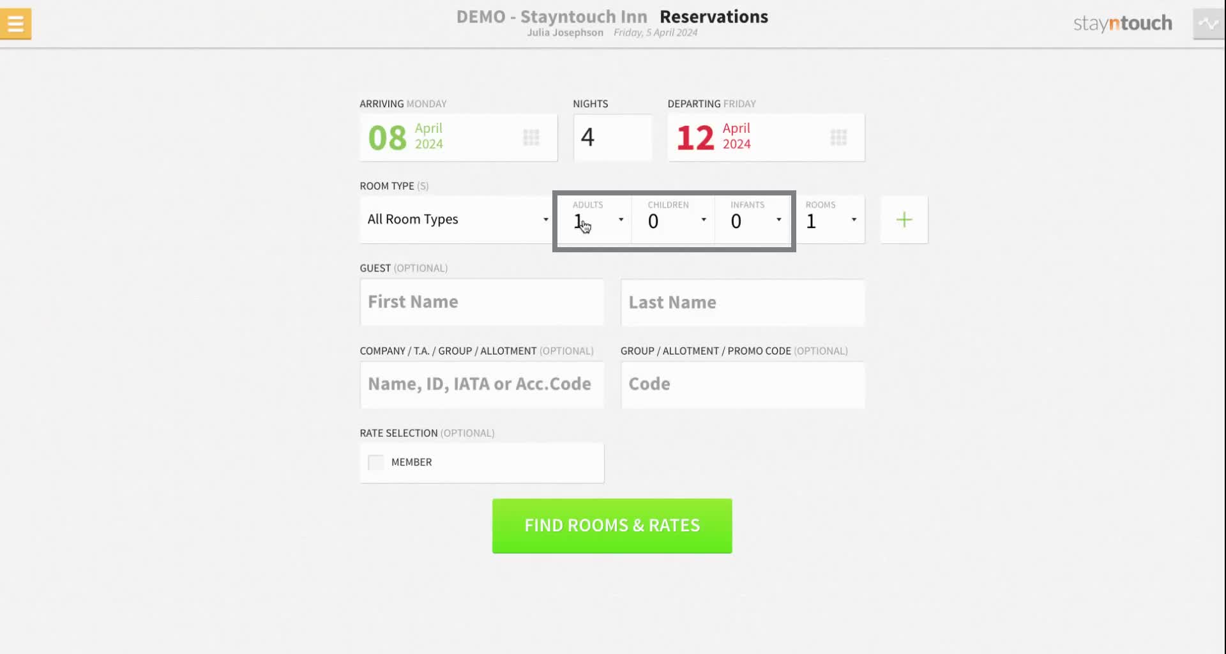Click the Last Name guest field
The width and height of the screenshot is (1226, 654).
coord(743,302)
